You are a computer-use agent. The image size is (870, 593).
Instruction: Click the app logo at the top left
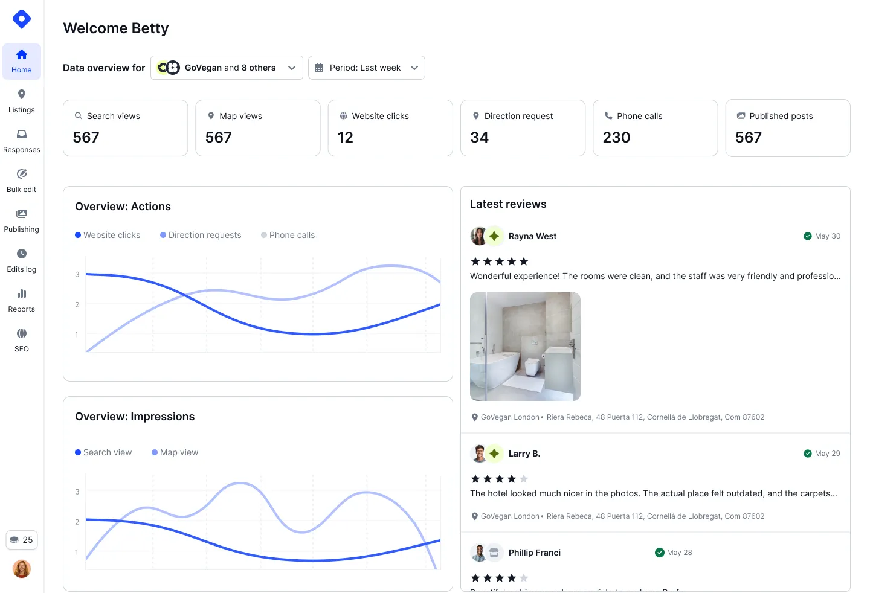coord(22,19)
